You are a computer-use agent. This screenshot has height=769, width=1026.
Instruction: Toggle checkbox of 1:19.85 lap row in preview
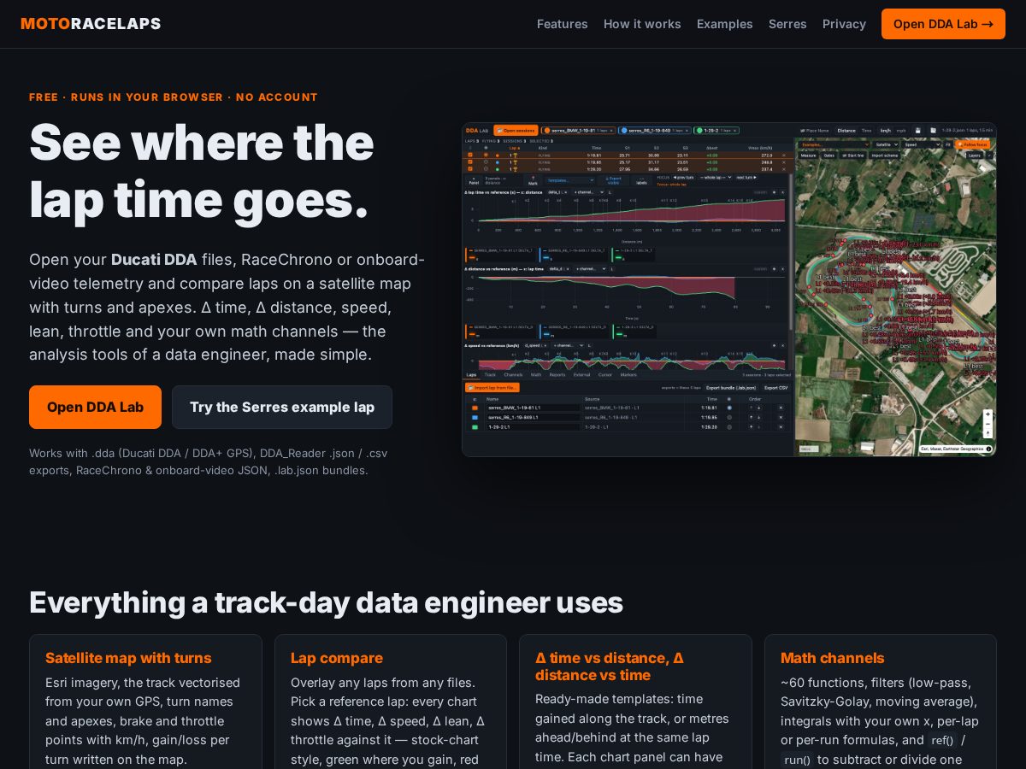click(x=470, y=161)
